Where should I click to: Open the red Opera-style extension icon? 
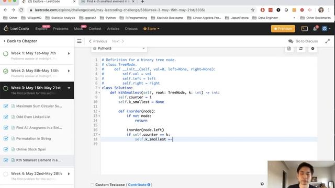(x=263, y=10)
